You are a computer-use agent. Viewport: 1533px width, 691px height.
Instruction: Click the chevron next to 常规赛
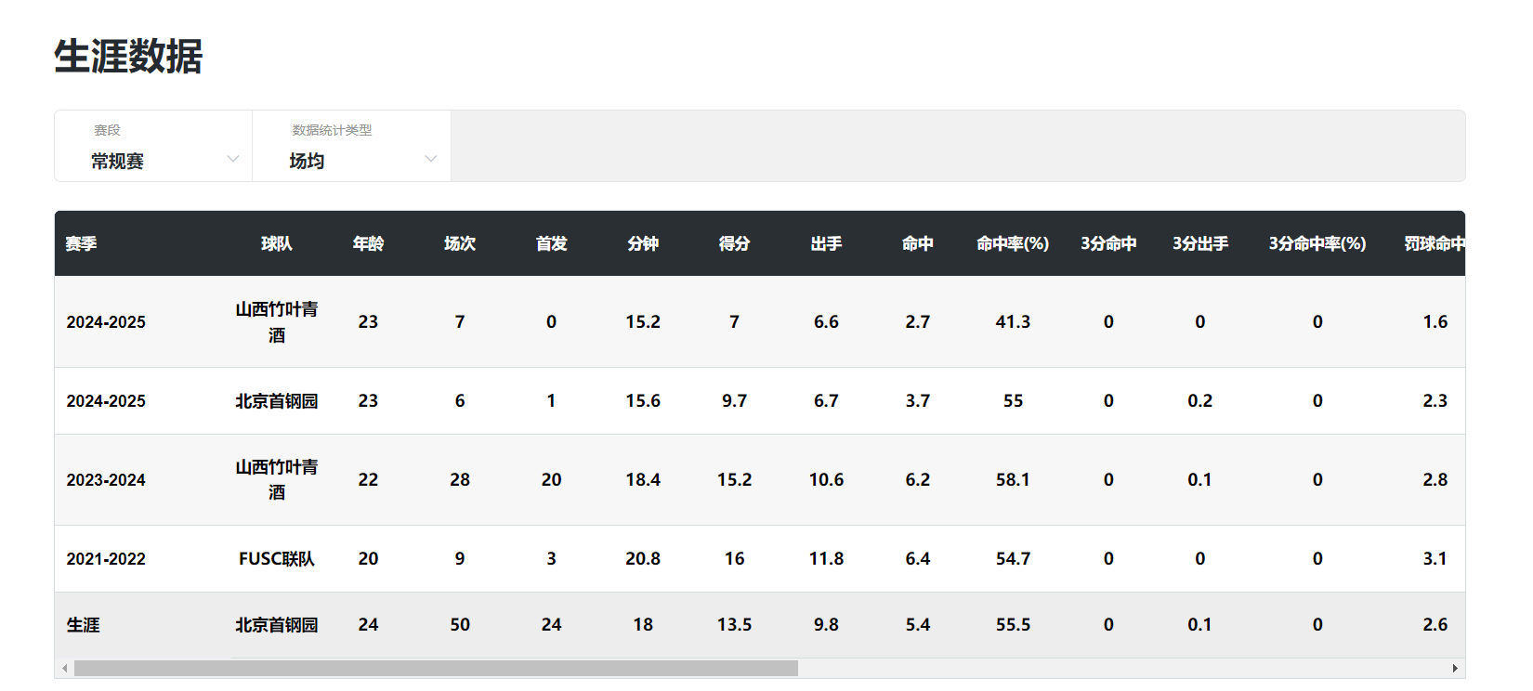[233, 159]
